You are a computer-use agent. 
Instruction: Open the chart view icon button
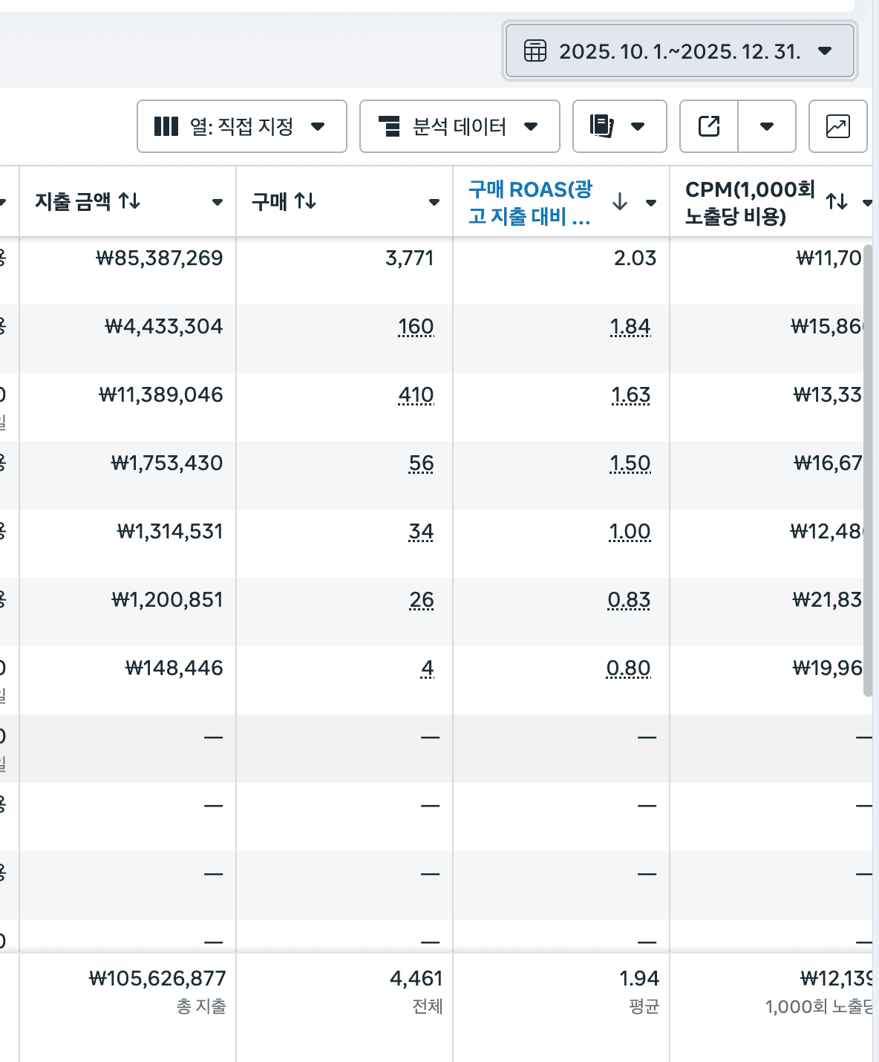click(838, 126)
